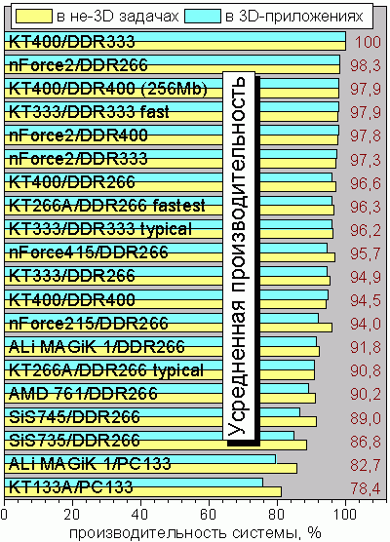
Task: Click the value 97,8 beside nForce2/DDR400
Action: click(x=366, y=135)
